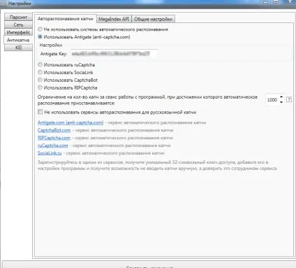296x268 pixels.
Task: Click the 'Antigate Key:' label
Action: (54, 54)
